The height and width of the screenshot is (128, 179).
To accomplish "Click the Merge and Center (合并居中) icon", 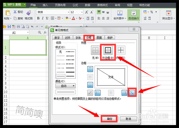I will (120, 13).
